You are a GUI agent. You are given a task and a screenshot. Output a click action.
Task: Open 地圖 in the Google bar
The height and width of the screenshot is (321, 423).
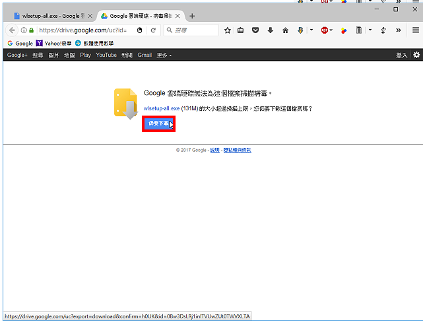click(x=69, y=55)
